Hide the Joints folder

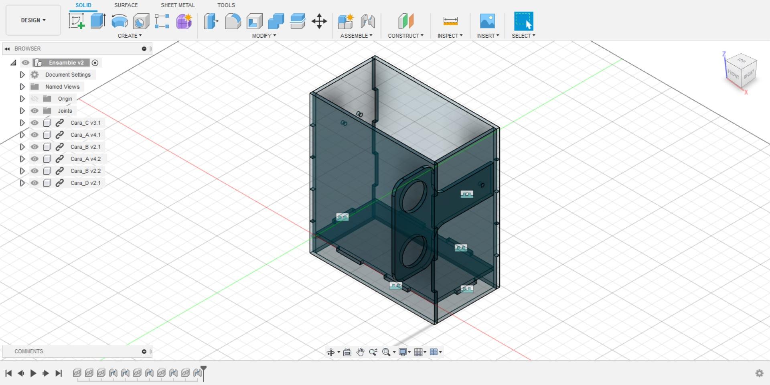[34, 111]
